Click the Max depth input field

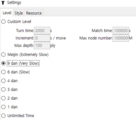click(x=42, y=46)
